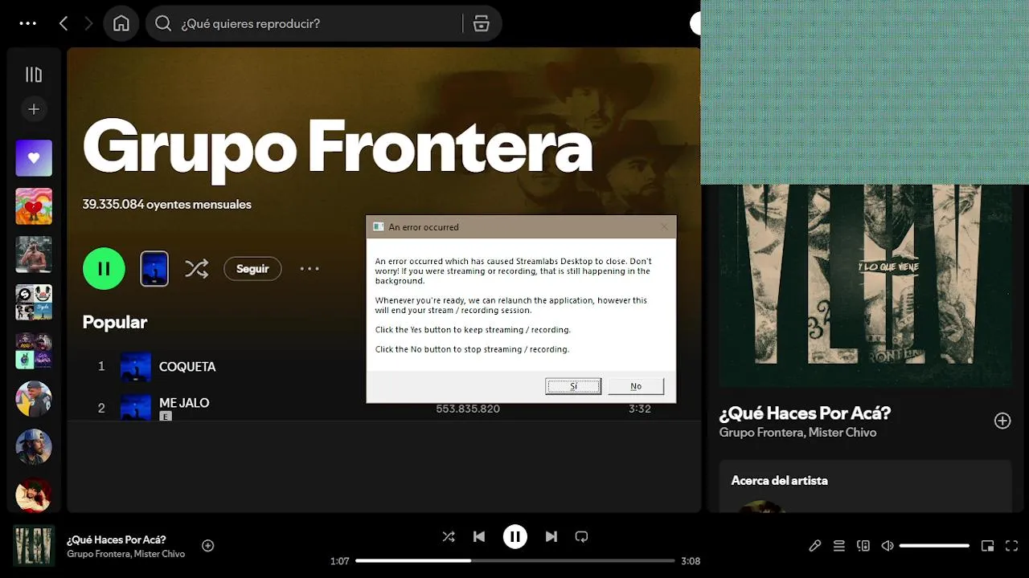The width and height of the screenshot is (1029, 578).
Task: Open the third sidebar playlist thumbnail
Action: coord(34,254)
